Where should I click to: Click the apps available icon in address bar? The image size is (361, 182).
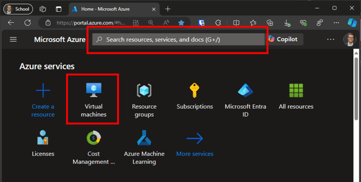tap(136, 23)
